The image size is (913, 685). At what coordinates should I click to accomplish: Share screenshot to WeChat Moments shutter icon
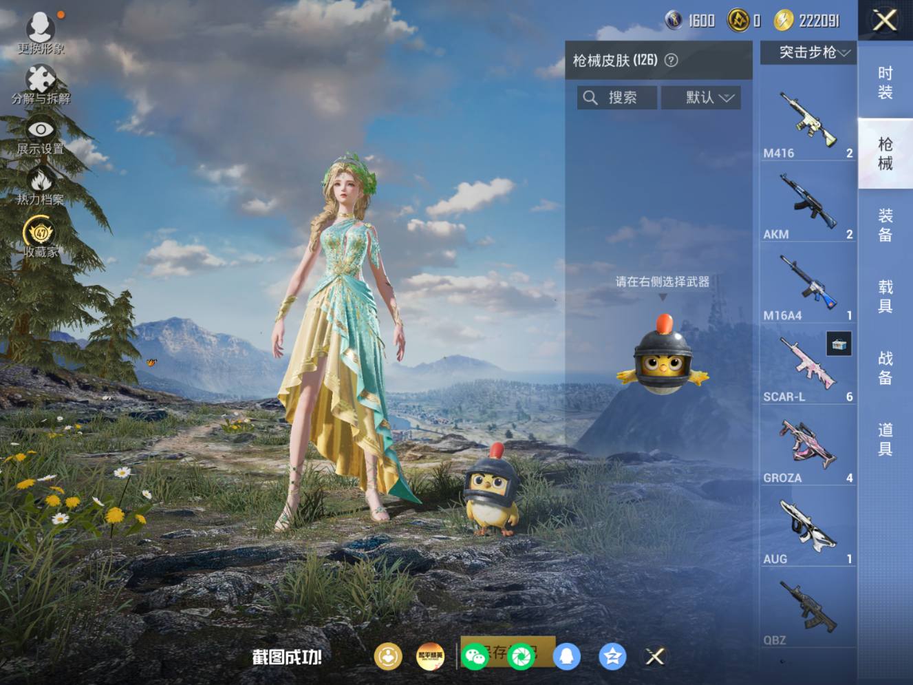521,656
